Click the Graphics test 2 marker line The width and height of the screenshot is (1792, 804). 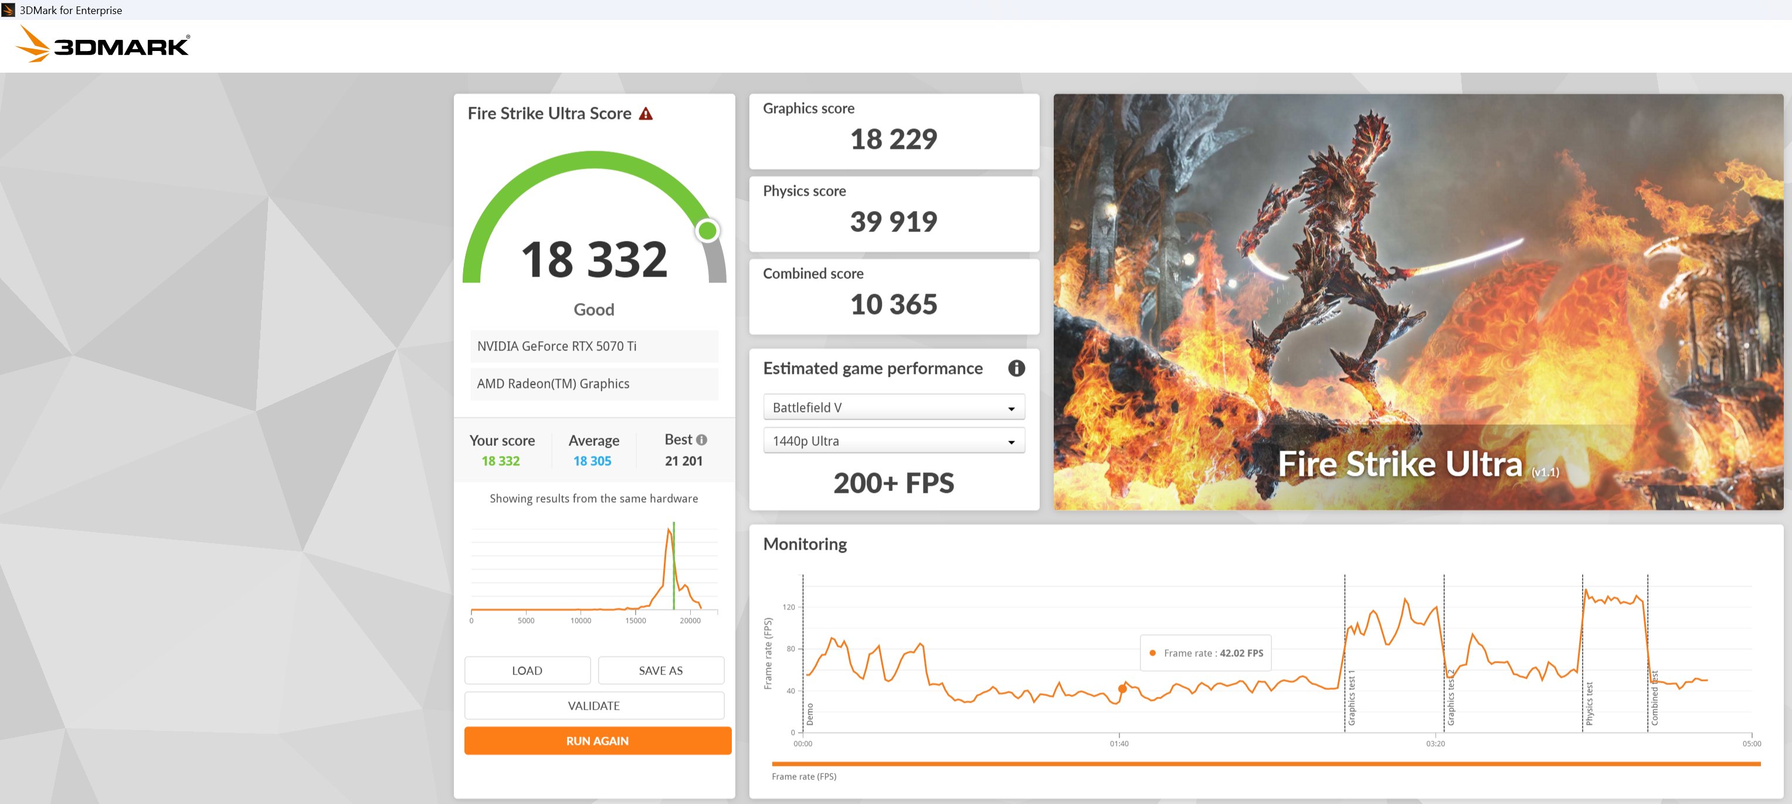[1444, 653]
